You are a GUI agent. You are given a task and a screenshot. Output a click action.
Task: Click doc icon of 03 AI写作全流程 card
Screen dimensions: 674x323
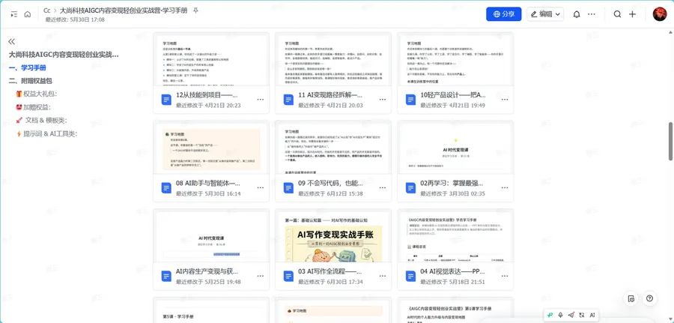[x=288, y=276]
